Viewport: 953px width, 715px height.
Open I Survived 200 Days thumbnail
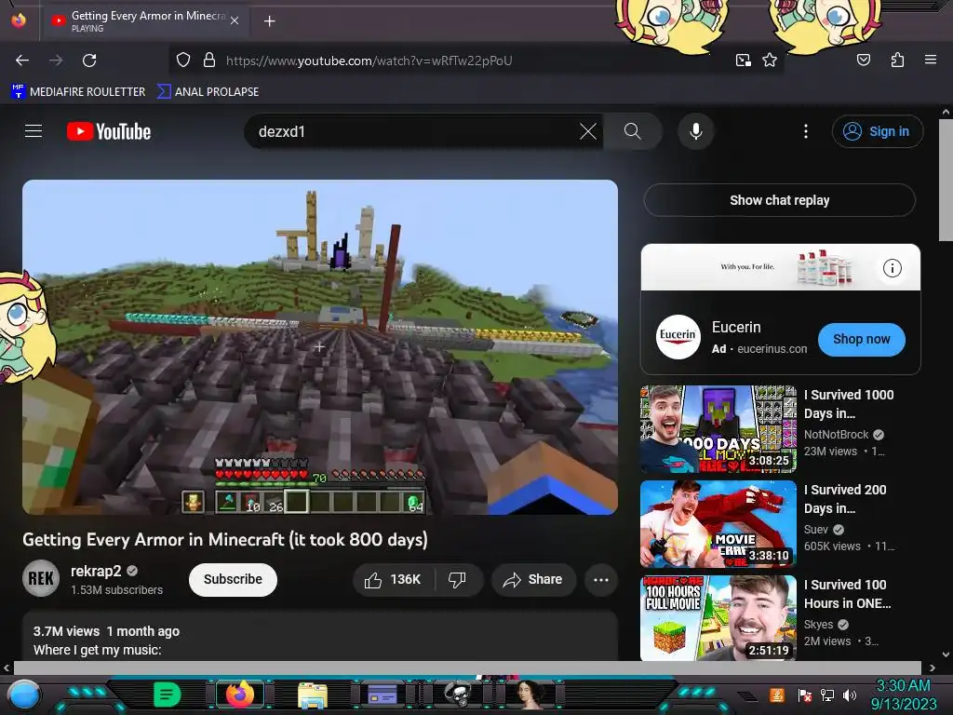pyautogui.click(x=718, y=524)
